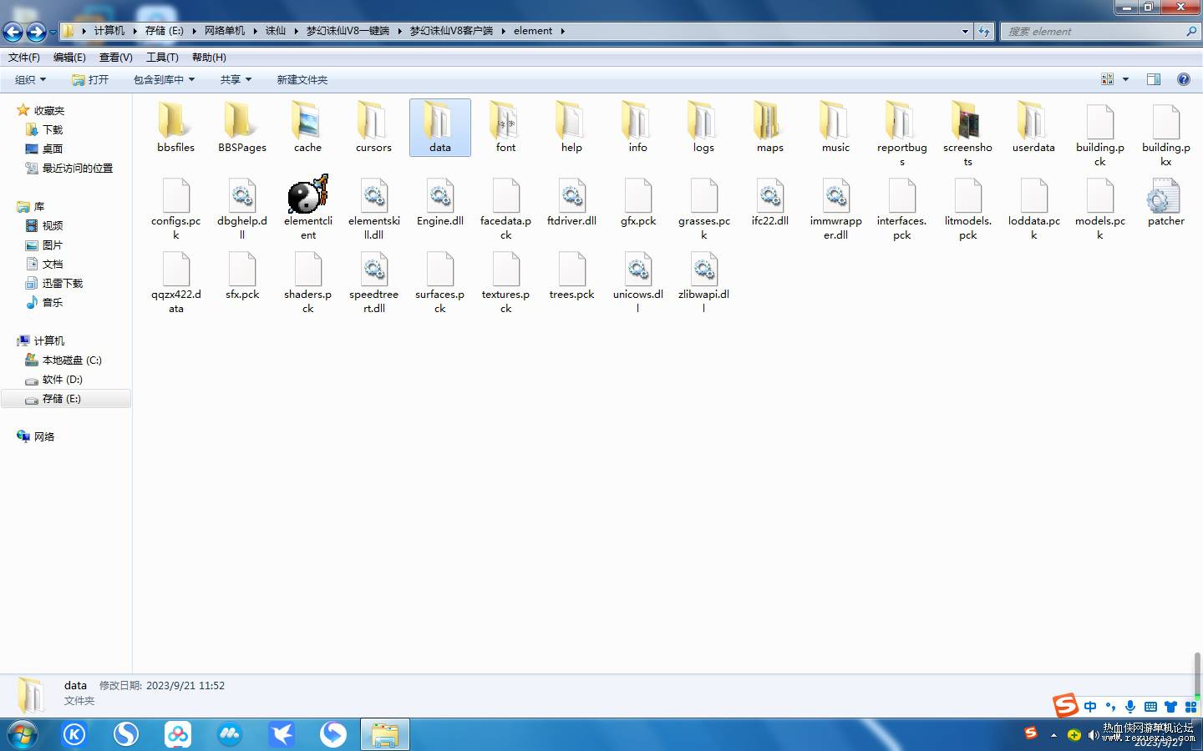Image resolution: width=1203 pixels, height=751 pixels.
Task: Select the elementclient yin-yang application icon
Action: pos(307,194)
